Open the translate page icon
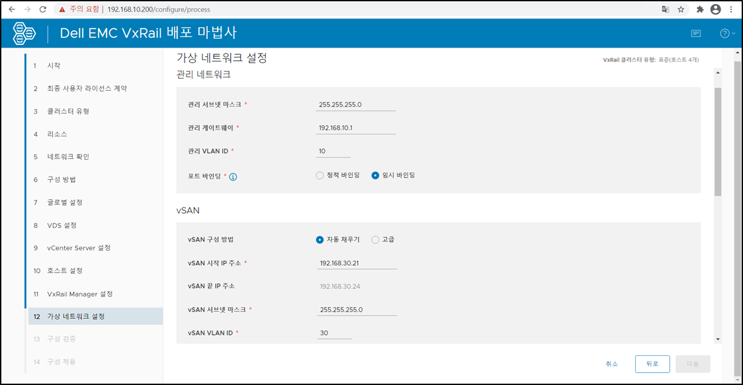 click(x=666, y=9)
